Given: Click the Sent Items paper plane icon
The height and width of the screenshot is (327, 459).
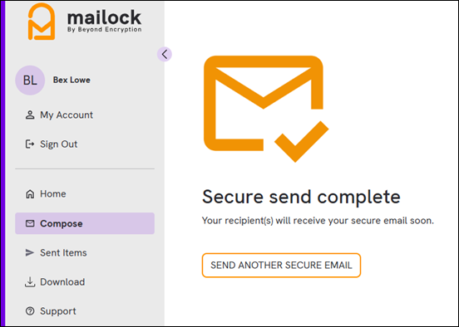Looking at the screenshot, I should pos(30,253).
